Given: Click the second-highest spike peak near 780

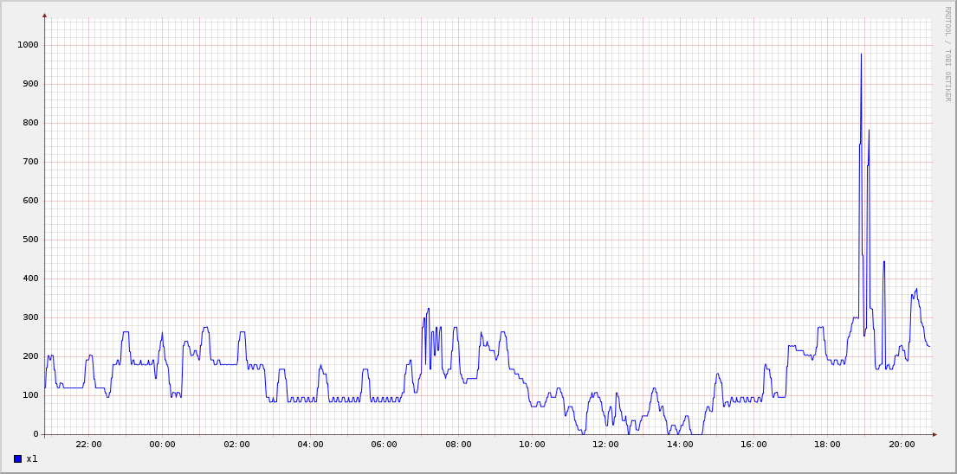Looking at the screenshot, I should [869, 131].
